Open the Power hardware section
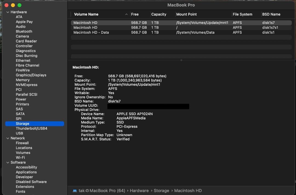Image resolution: width=296 pixels, height=195 pixels. tap(20, 99)
